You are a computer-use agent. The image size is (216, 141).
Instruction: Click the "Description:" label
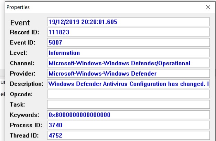[27, 84]
